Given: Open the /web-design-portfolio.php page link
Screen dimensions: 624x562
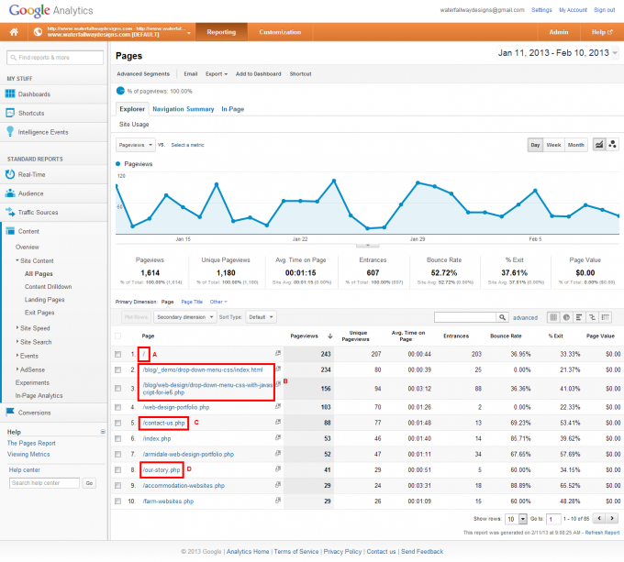Looking at the screenshot, I should tap(176, 407).
